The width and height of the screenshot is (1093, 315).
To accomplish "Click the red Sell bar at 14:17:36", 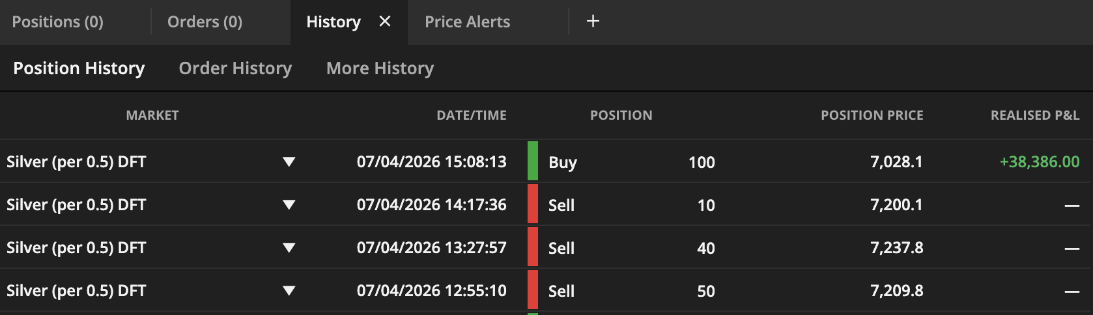I will (x=533, y=204).
